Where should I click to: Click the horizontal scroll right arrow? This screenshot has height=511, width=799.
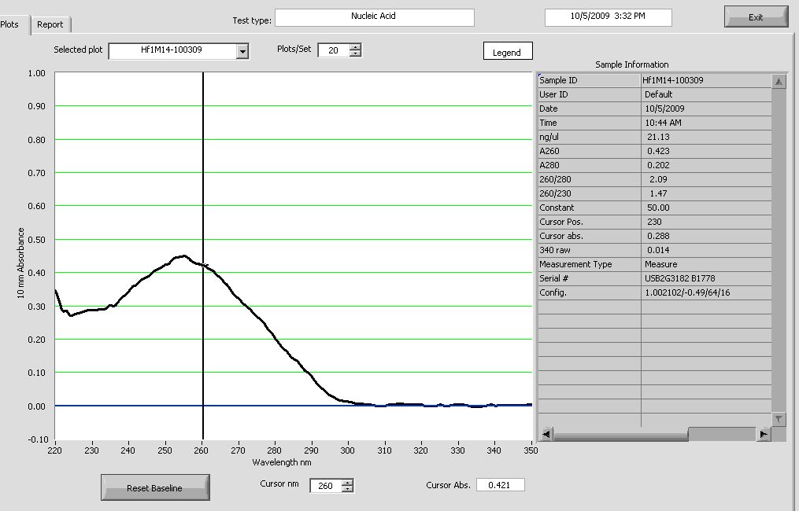[764, 434]
